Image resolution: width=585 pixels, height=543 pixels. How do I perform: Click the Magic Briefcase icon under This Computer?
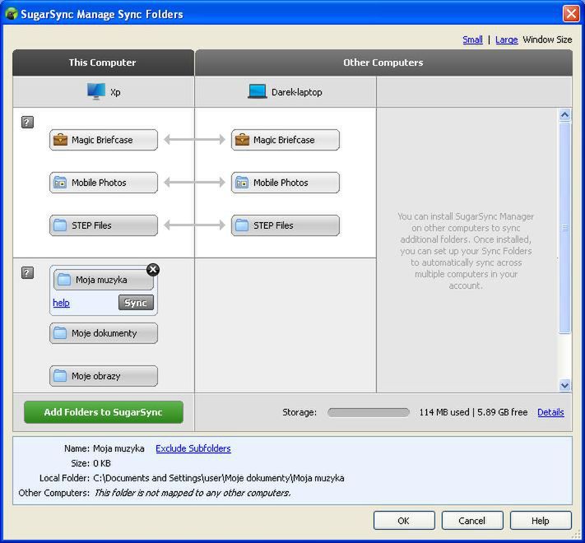60,140
